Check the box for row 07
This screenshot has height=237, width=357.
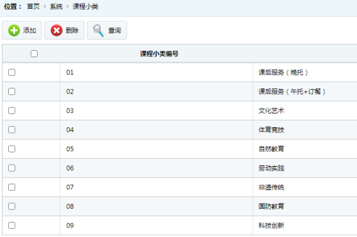click(12, 187)
